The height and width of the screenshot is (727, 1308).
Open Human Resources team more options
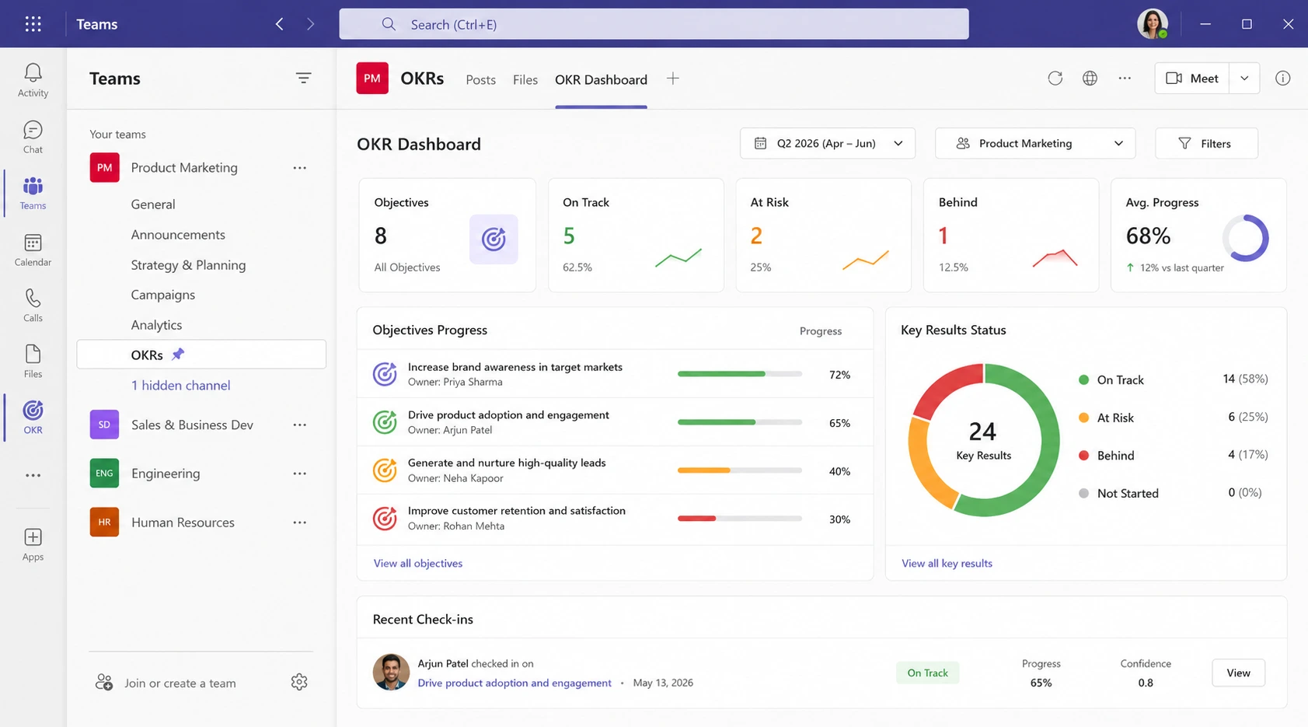(x=300, y=523)
